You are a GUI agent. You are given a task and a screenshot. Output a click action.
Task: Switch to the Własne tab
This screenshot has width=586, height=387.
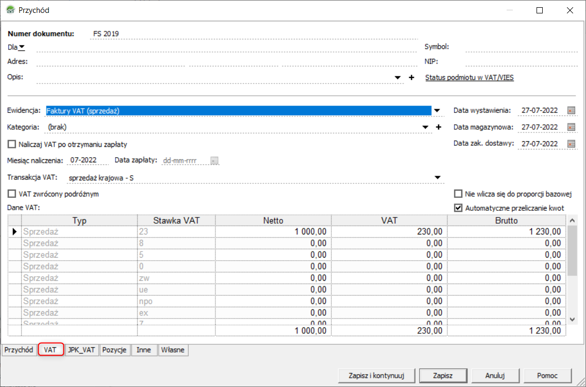point(173,350)
